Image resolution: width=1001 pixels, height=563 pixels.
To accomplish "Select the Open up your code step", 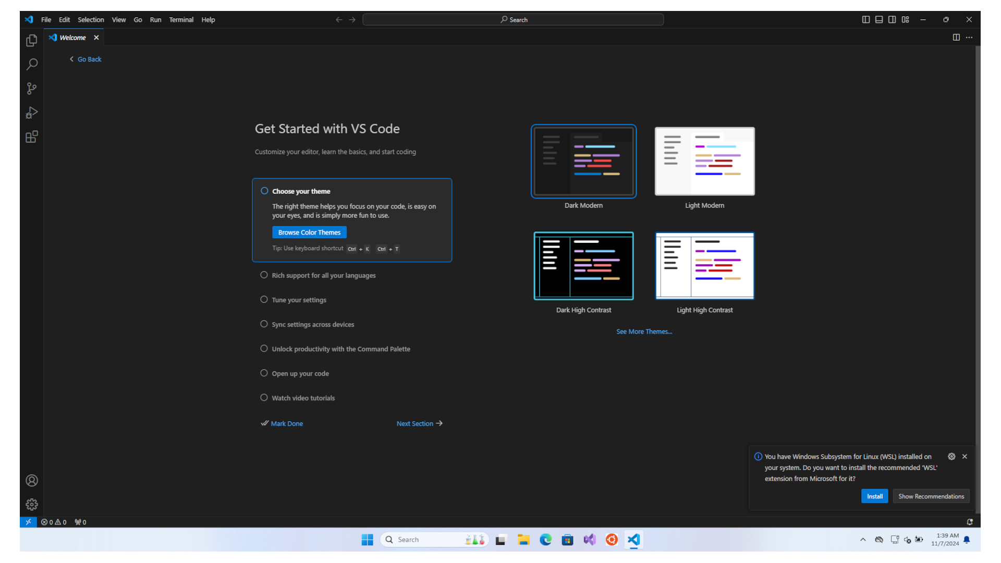I will [300, 373].
